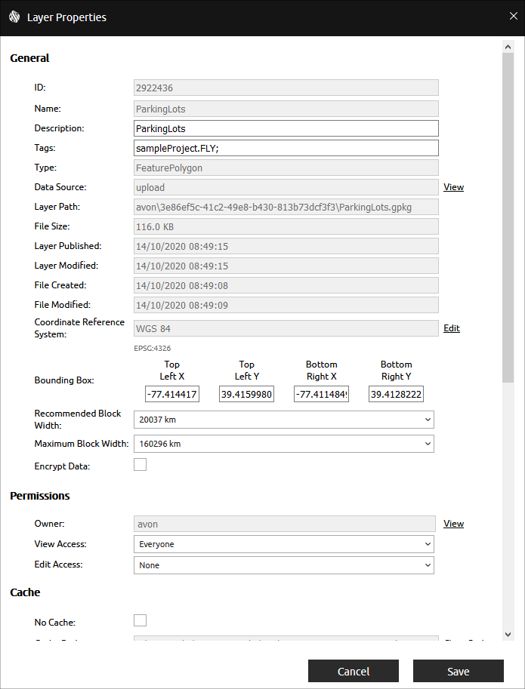This screenshot has height=689, width=525.
Task: Click the EPSG:4326 text
Action: click(x=152, y=348)
